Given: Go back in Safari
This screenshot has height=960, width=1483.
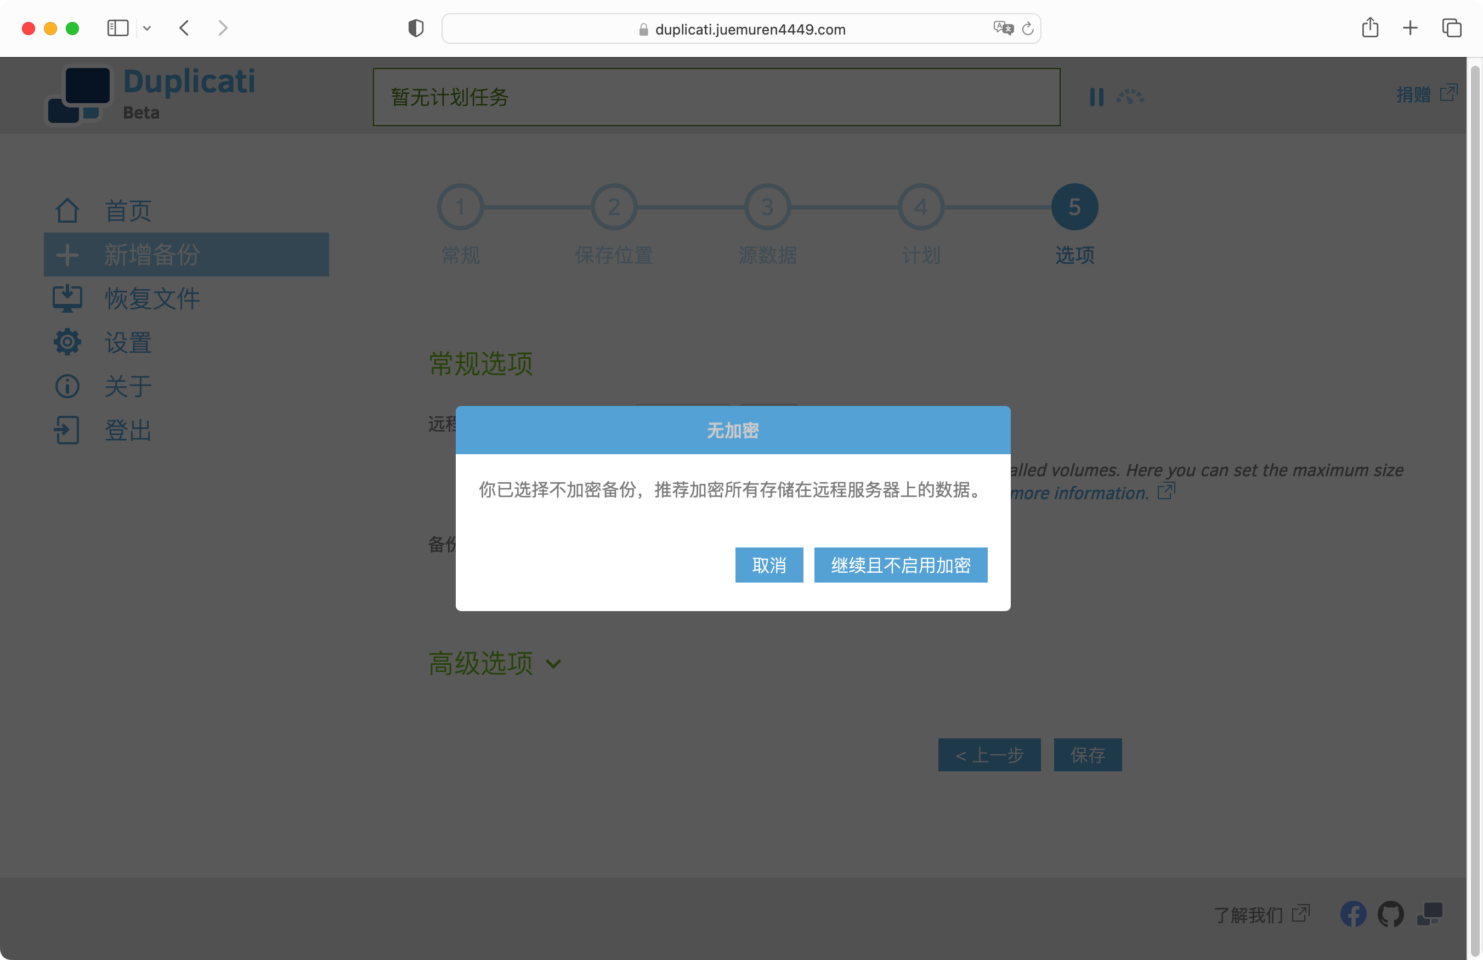Looking at the screenshot, I should [184, 28].
